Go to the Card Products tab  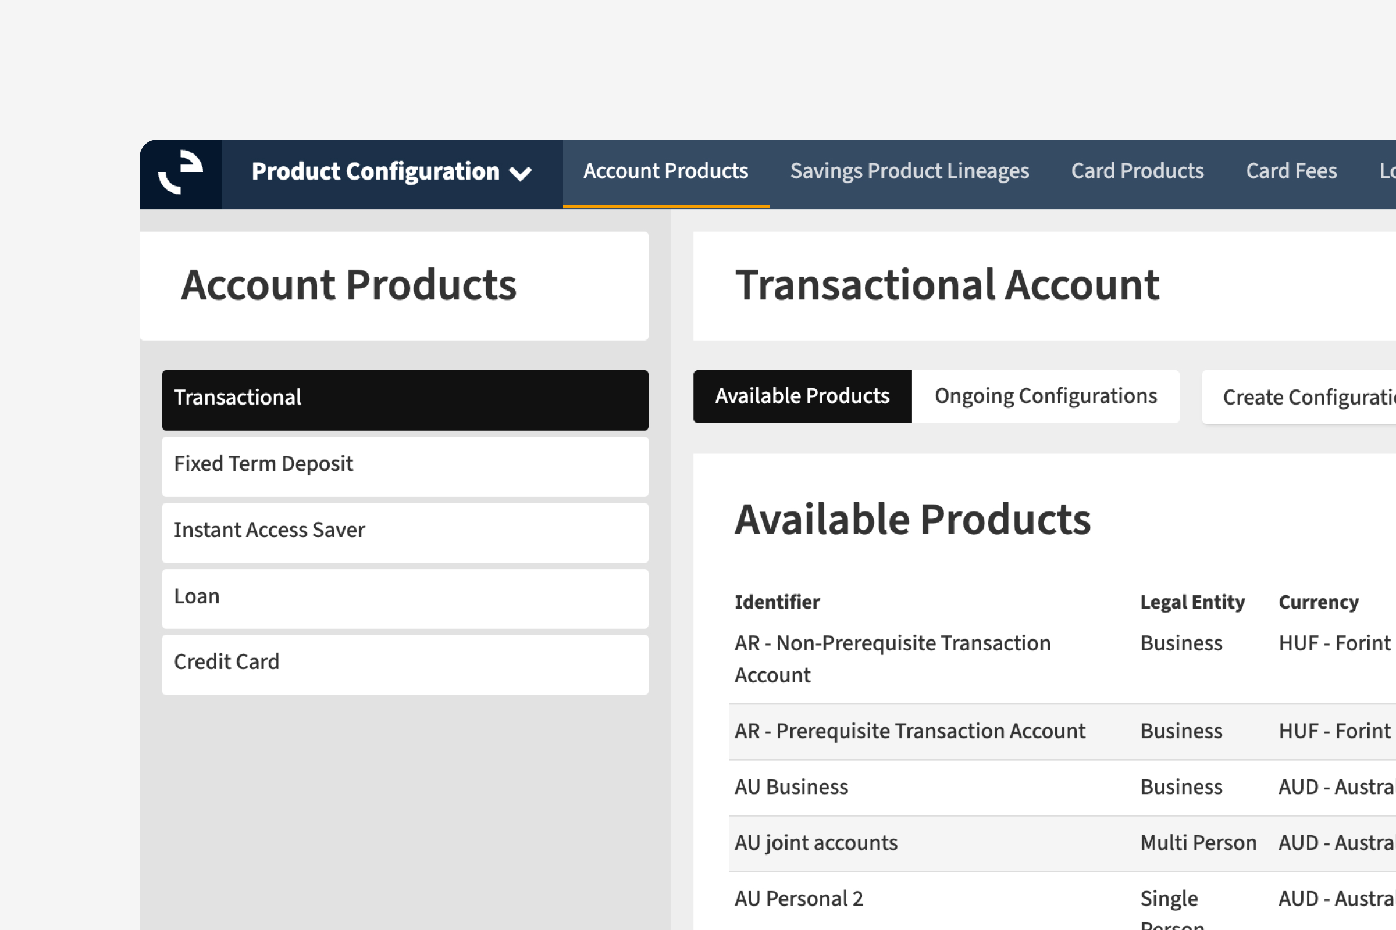1137,171
